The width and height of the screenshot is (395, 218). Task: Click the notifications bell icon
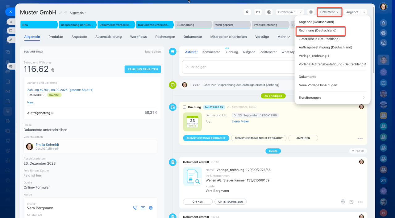[x=383, y=23]
